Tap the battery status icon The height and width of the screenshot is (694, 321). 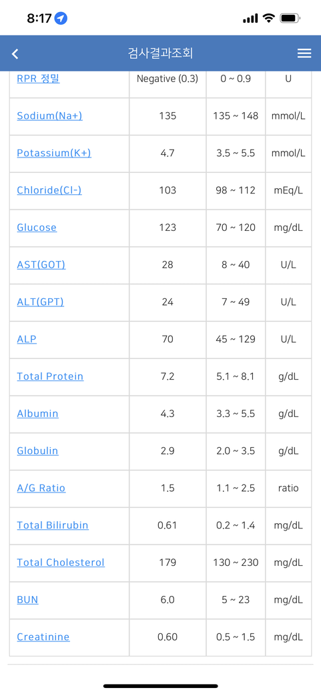[290, 18]
